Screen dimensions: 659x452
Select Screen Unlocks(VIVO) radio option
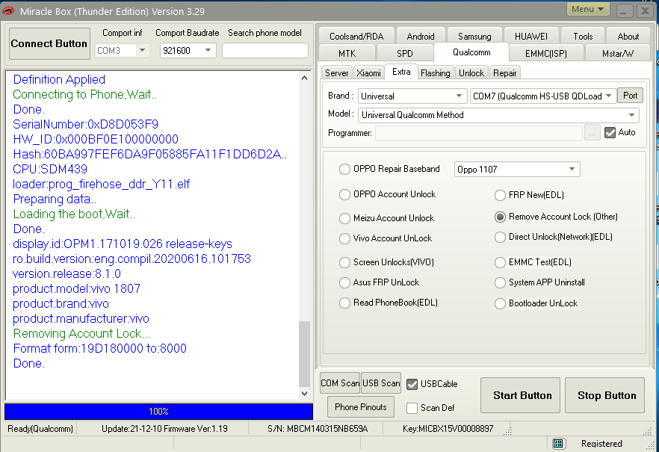tap(344, 262)
